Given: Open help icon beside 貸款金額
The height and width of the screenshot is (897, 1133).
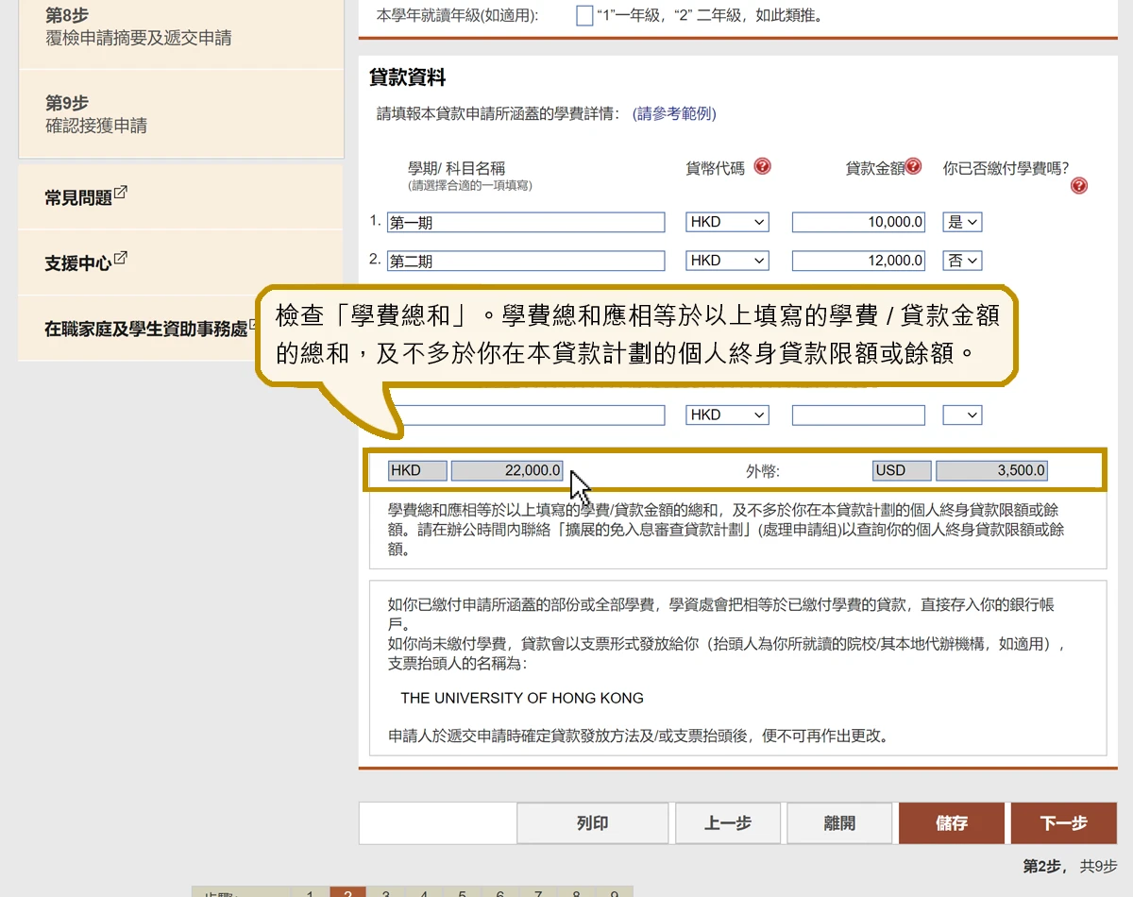Looking at the screenshot, I should 913,166.
